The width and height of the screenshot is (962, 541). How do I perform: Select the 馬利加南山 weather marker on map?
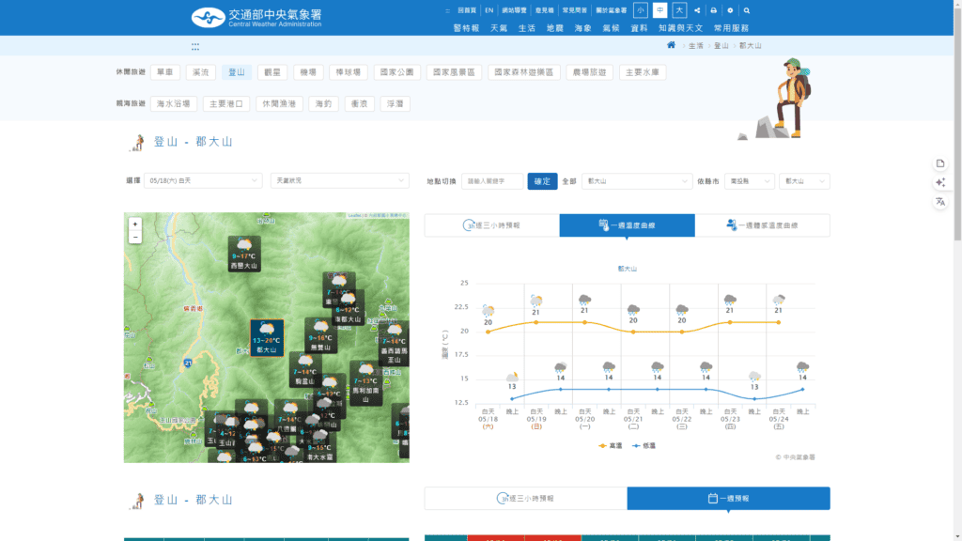point(365,383)
